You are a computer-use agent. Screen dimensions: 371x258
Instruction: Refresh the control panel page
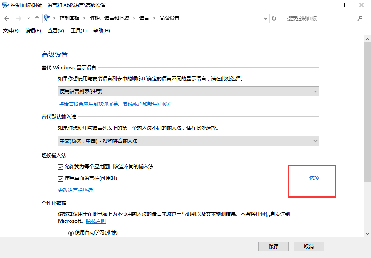(x=274, y=18)
